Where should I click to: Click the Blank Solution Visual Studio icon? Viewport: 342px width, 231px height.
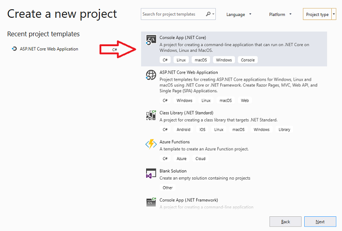click(x=151, y=173)
